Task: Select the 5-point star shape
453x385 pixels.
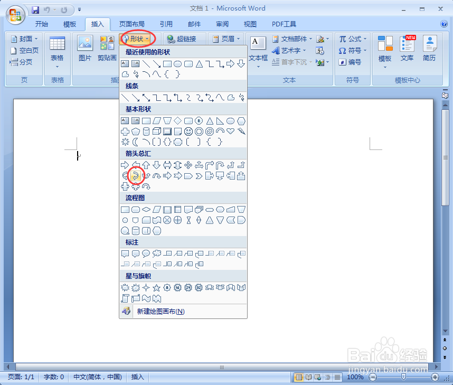Action: [157, 288]
